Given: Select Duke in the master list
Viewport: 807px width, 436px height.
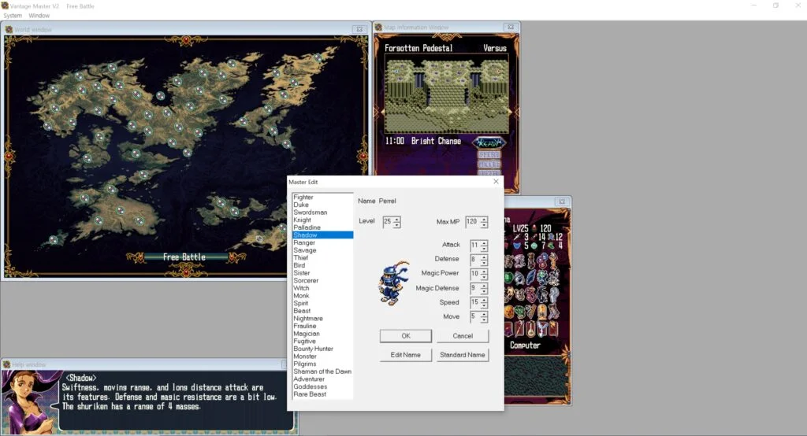Looking at the screenshot, I should (x=322, y=205).
